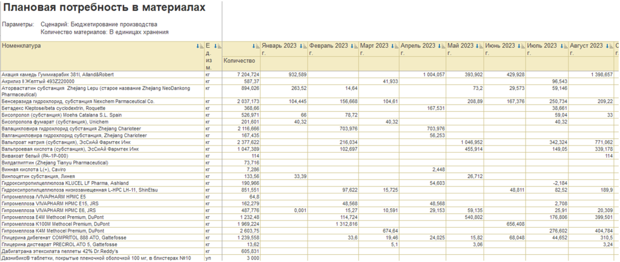Screen dimensions: 620x262
Task: Click the Сценарий: Бюджетирование производства parameter line
Action: pyautogui.click(x=99, y=24)
